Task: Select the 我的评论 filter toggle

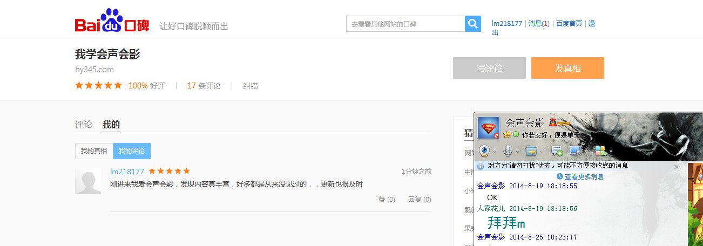Action: (132, 151)
